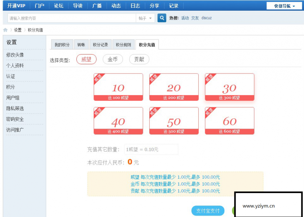Select 金币 as recharge type
304x217 pixels.
(112, 59)
